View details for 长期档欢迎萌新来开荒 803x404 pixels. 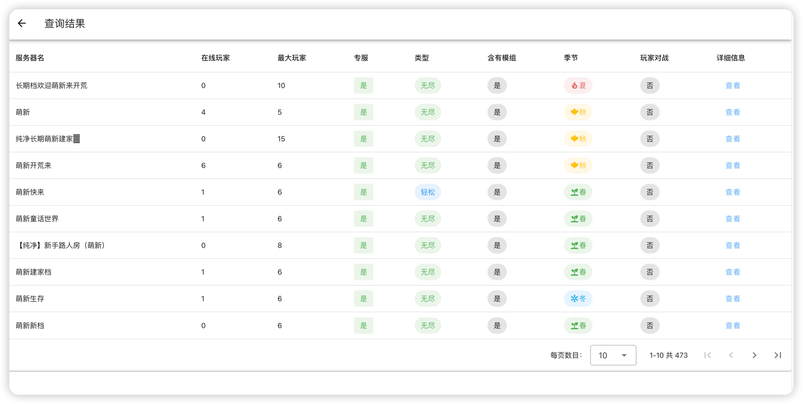(x=732, y=86)
